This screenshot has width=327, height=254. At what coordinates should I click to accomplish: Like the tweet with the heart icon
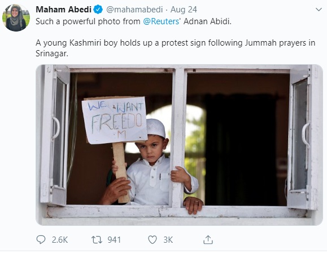(152, 240)
